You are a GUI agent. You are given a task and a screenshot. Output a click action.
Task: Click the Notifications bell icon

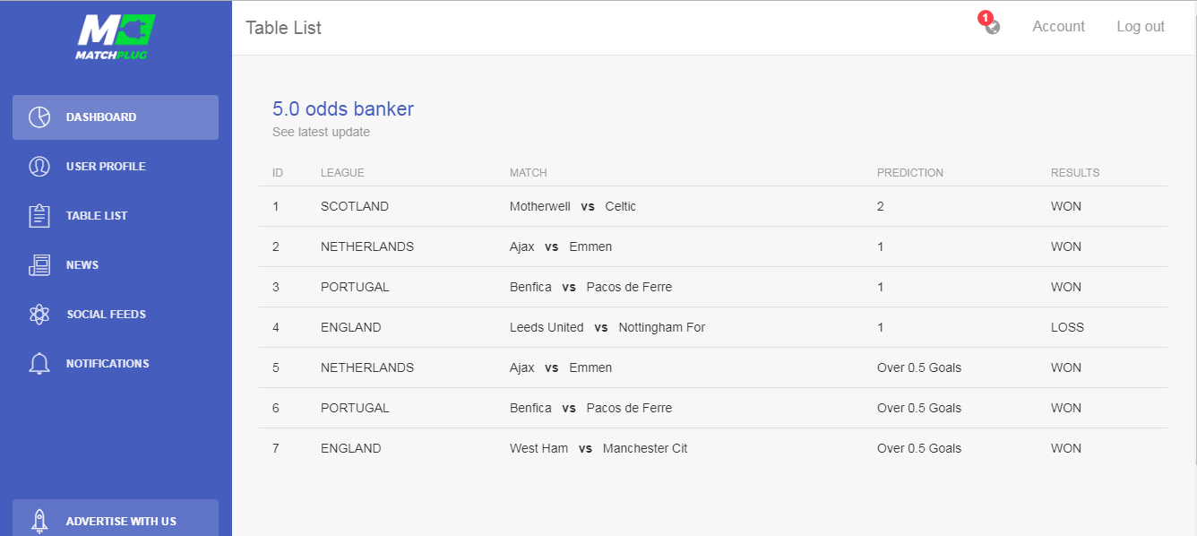pos(39,364)
